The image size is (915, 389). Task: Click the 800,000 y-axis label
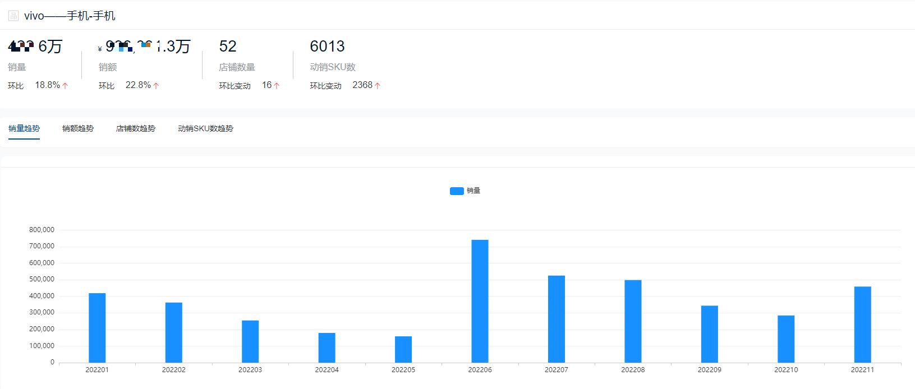42,230
